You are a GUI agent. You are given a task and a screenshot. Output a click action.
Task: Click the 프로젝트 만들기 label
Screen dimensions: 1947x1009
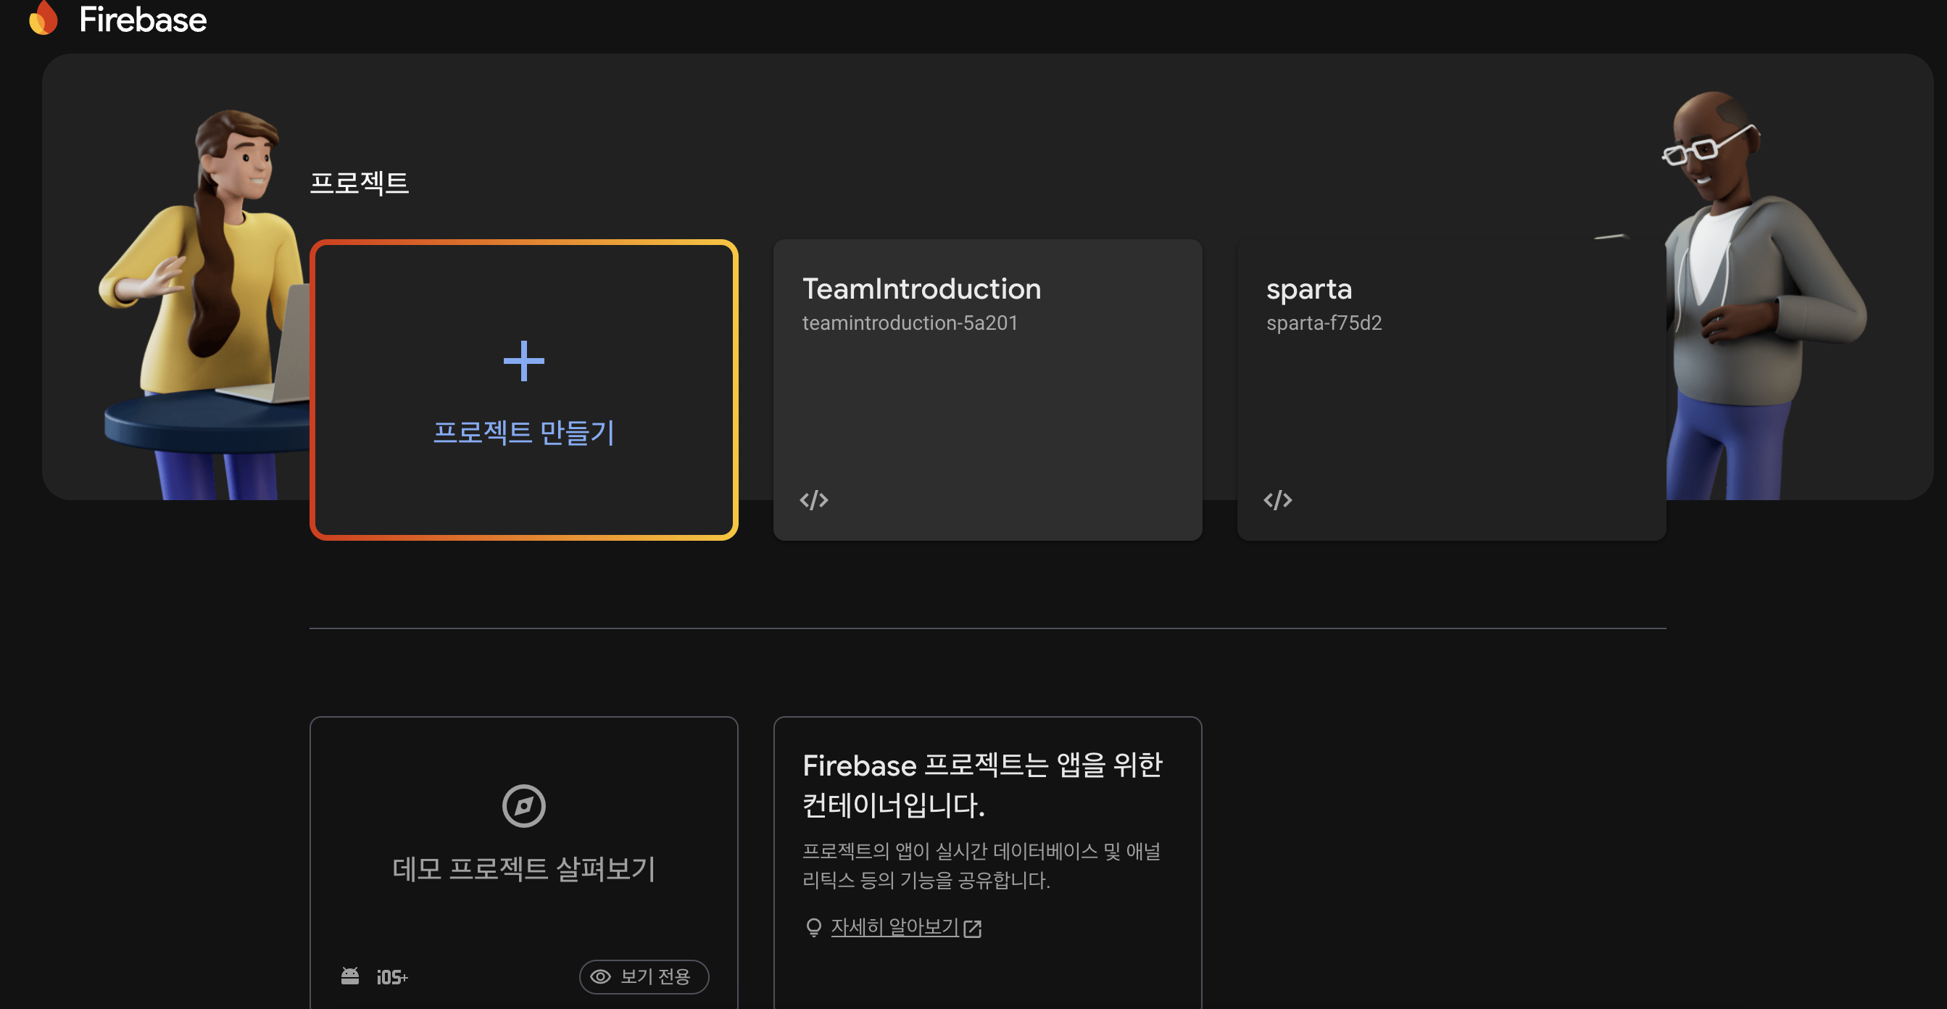523,432
